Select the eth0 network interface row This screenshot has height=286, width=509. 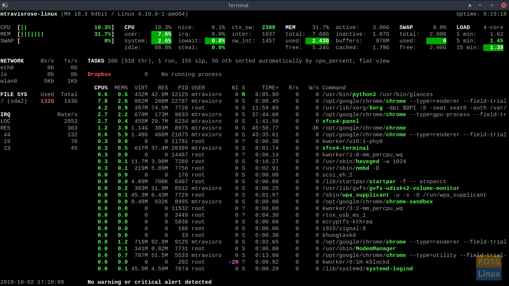pyautogui.click(x=39, y=68)
